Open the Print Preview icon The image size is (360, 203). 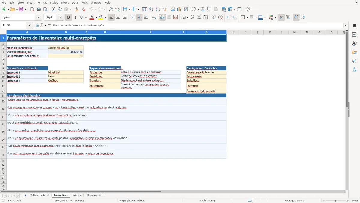click(45, 9)
